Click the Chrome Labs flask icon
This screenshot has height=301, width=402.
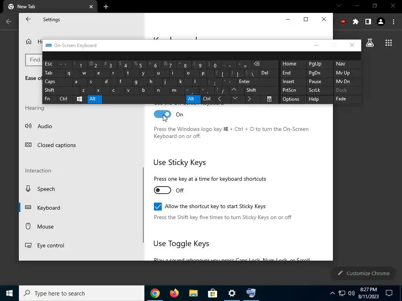click(370, 43)
